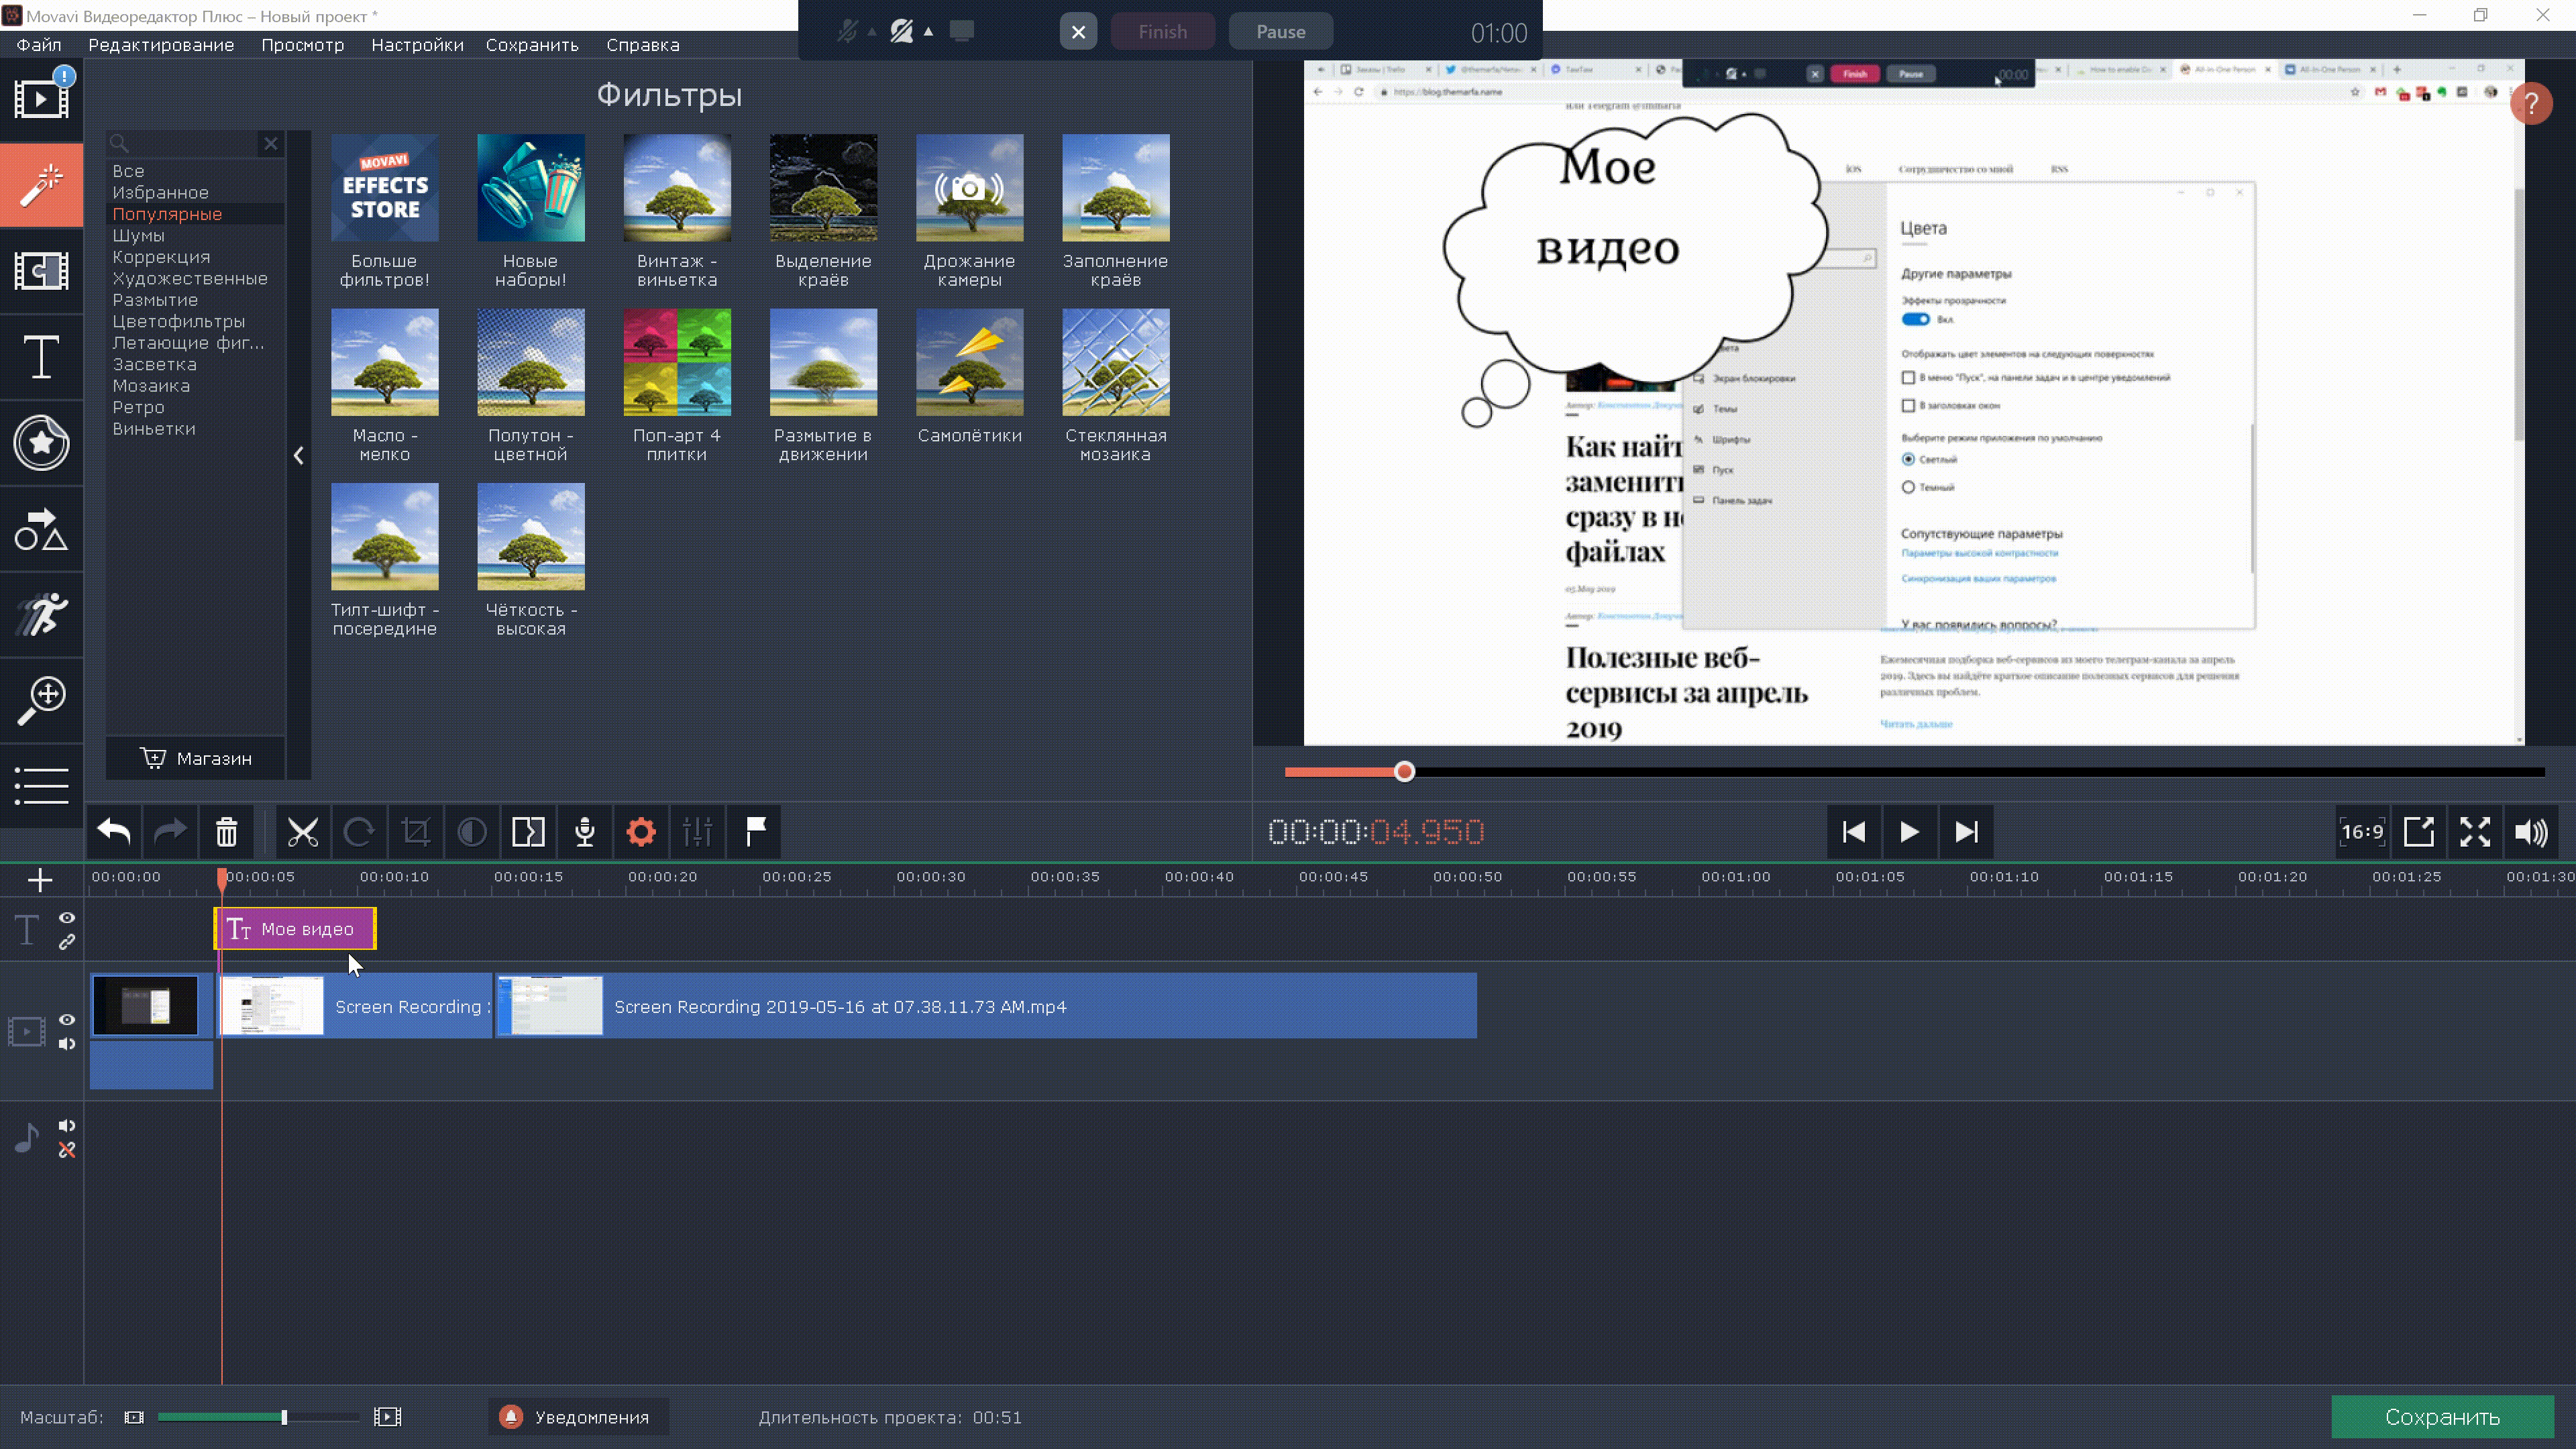Expand the Add track plus button
The image size is (2576, 1449).
40,880
